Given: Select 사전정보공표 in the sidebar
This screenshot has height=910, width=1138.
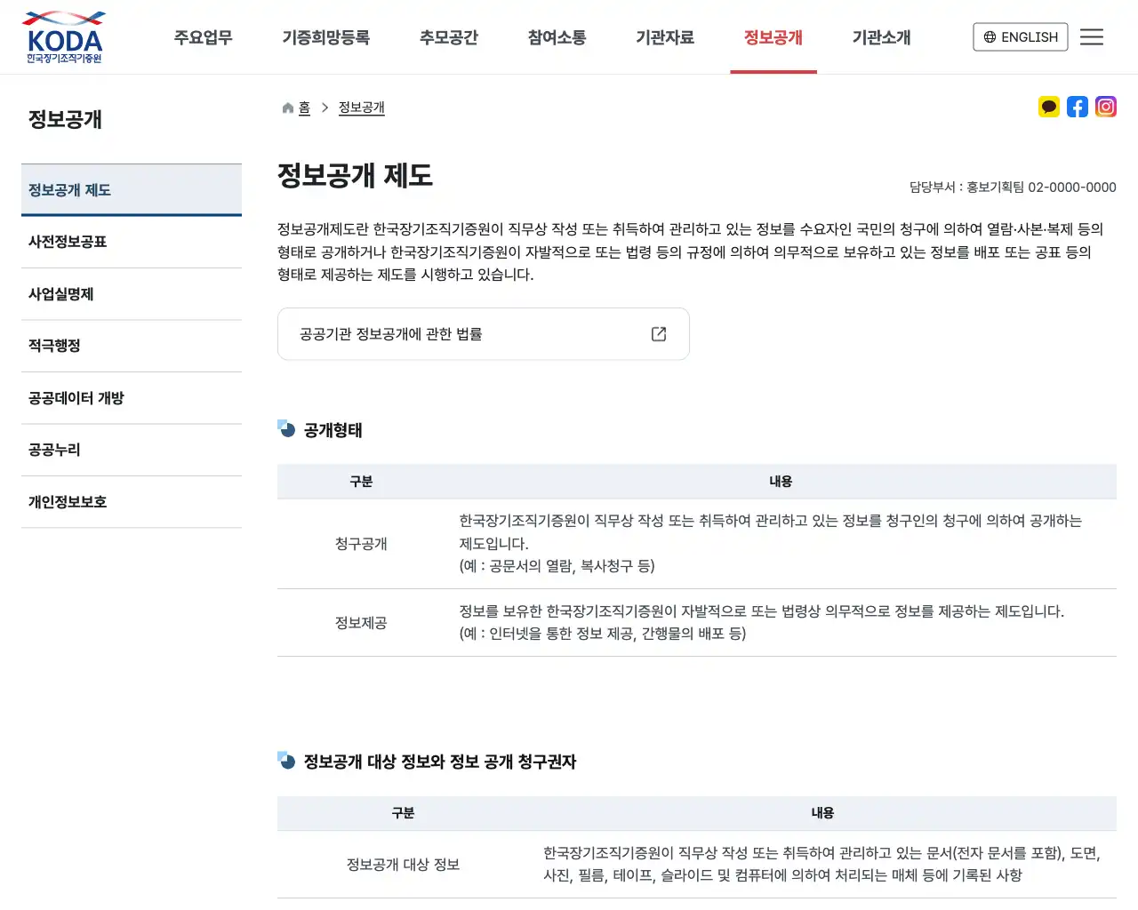Looking at the screenshot, I should click(x=67, y=242).
